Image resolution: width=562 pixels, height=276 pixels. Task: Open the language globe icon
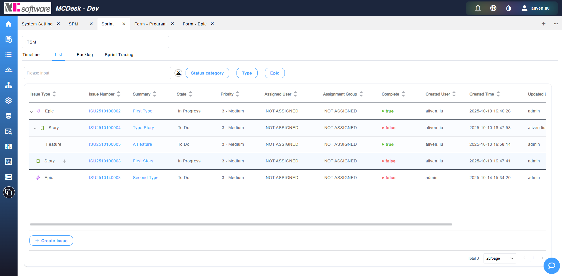pyautogui.click(x=493, y=8)
